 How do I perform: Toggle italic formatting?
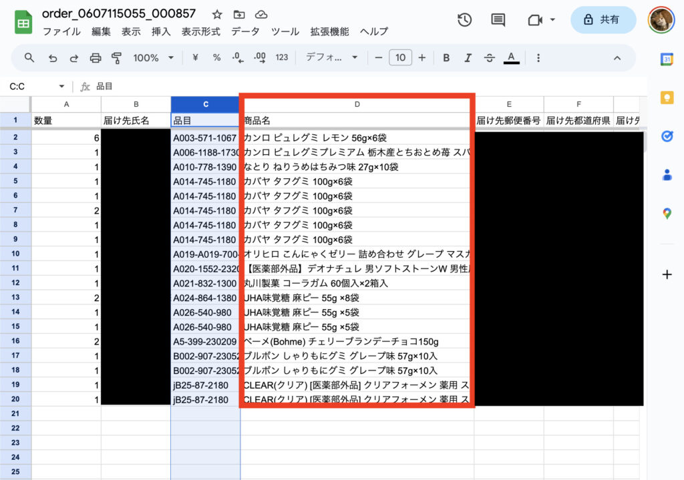point(468,57)
